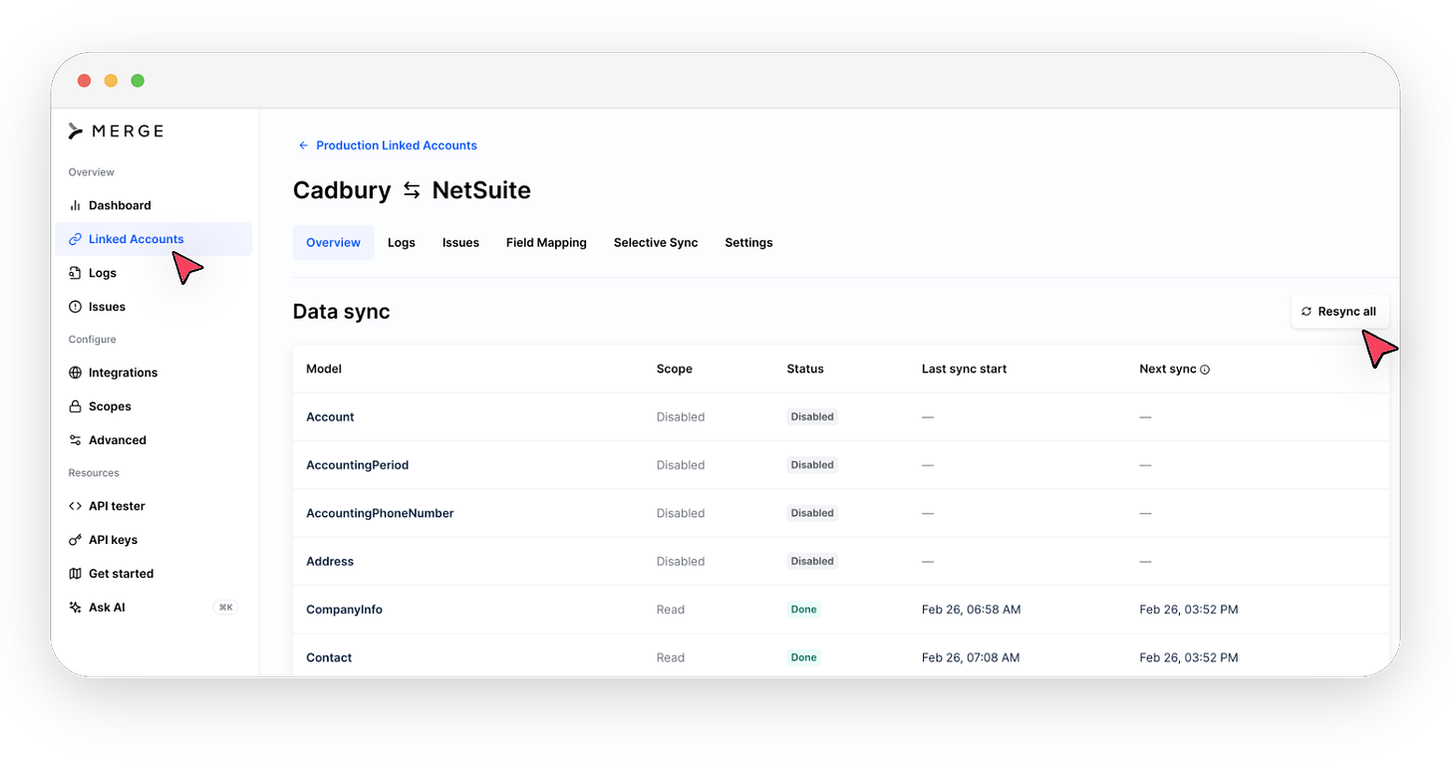Click the Disabled status badge for Account
1451x762 pixels.
[x=812, y=417]
